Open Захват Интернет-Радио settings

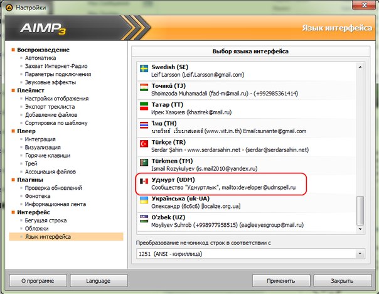click(56, 66)
